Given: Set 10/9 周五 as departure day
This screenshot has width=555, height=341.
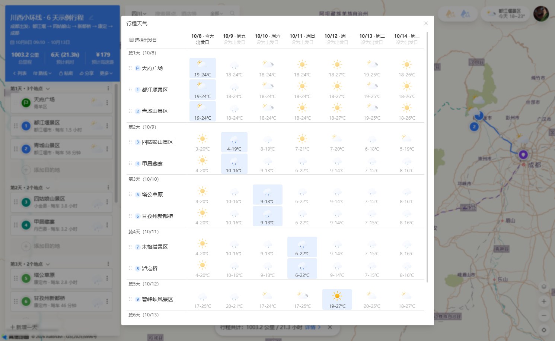Looking at the screenshot, I should [234, 42].
